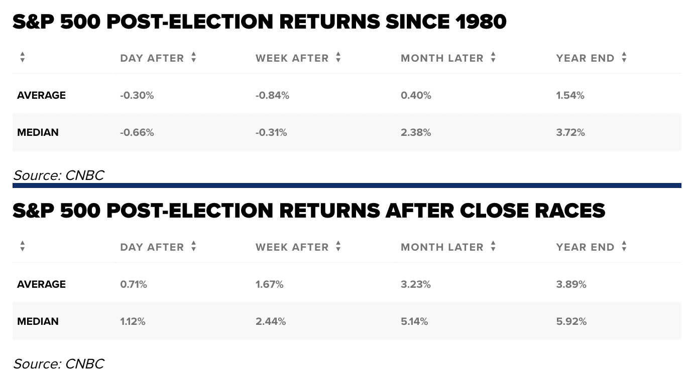Click Year End header in close races table
691x379 pixels.
click(x=585, y=247)
